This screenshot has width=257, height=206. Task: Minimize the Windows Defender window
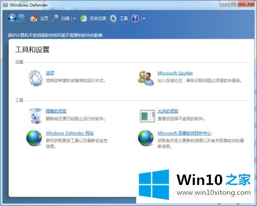[225, 4]
